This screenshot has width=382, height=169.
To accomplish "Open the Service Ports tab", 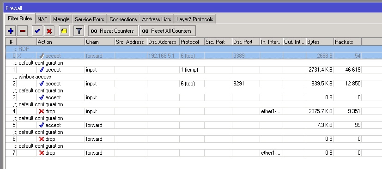I will tap(90, 19).
